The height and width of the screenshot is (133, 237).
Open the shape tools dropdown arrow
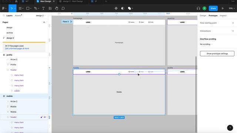tap(31, 8)
